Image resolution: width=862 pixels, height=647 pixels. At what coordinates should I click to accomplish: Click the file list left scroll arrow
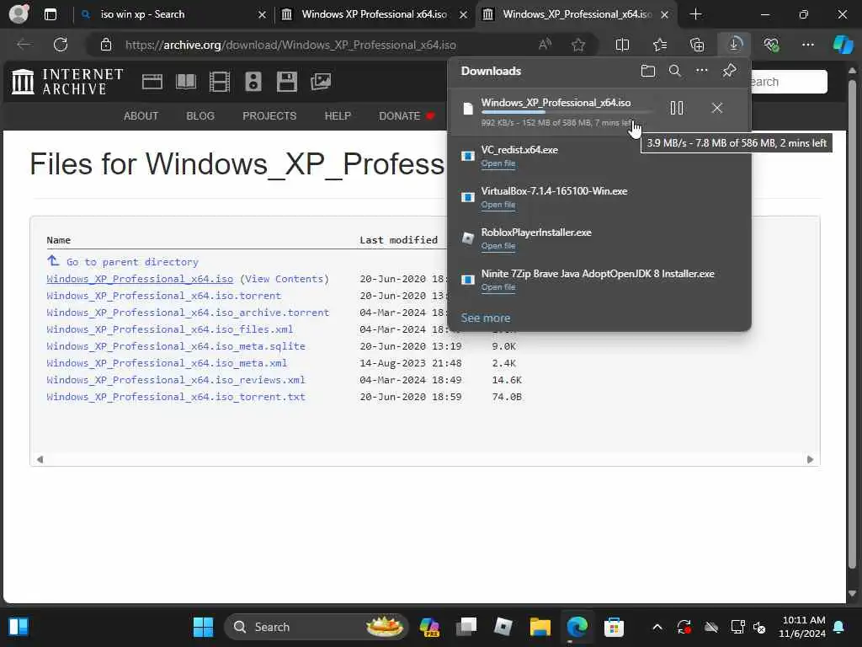pyautogui.click(x=40, y=459)
